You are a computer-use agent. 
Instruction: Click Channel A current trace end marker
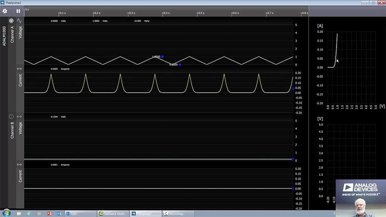pyautogui.click(x=293, y=89)
